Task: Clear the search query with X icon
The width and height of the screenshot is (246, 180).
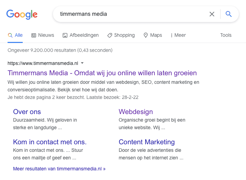Action: [x=212, y=14]
